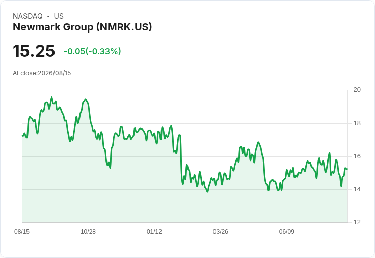Click the 16 y-axis price label
Image resolution: width=375 pixels, height=258 pixels.
click(357, 156)
